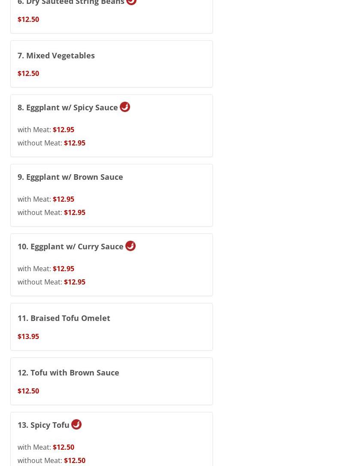Select without Meat option for Eggplant Spicy Sauce
This screenshot has width=337, height=466.
pos(74,143)
